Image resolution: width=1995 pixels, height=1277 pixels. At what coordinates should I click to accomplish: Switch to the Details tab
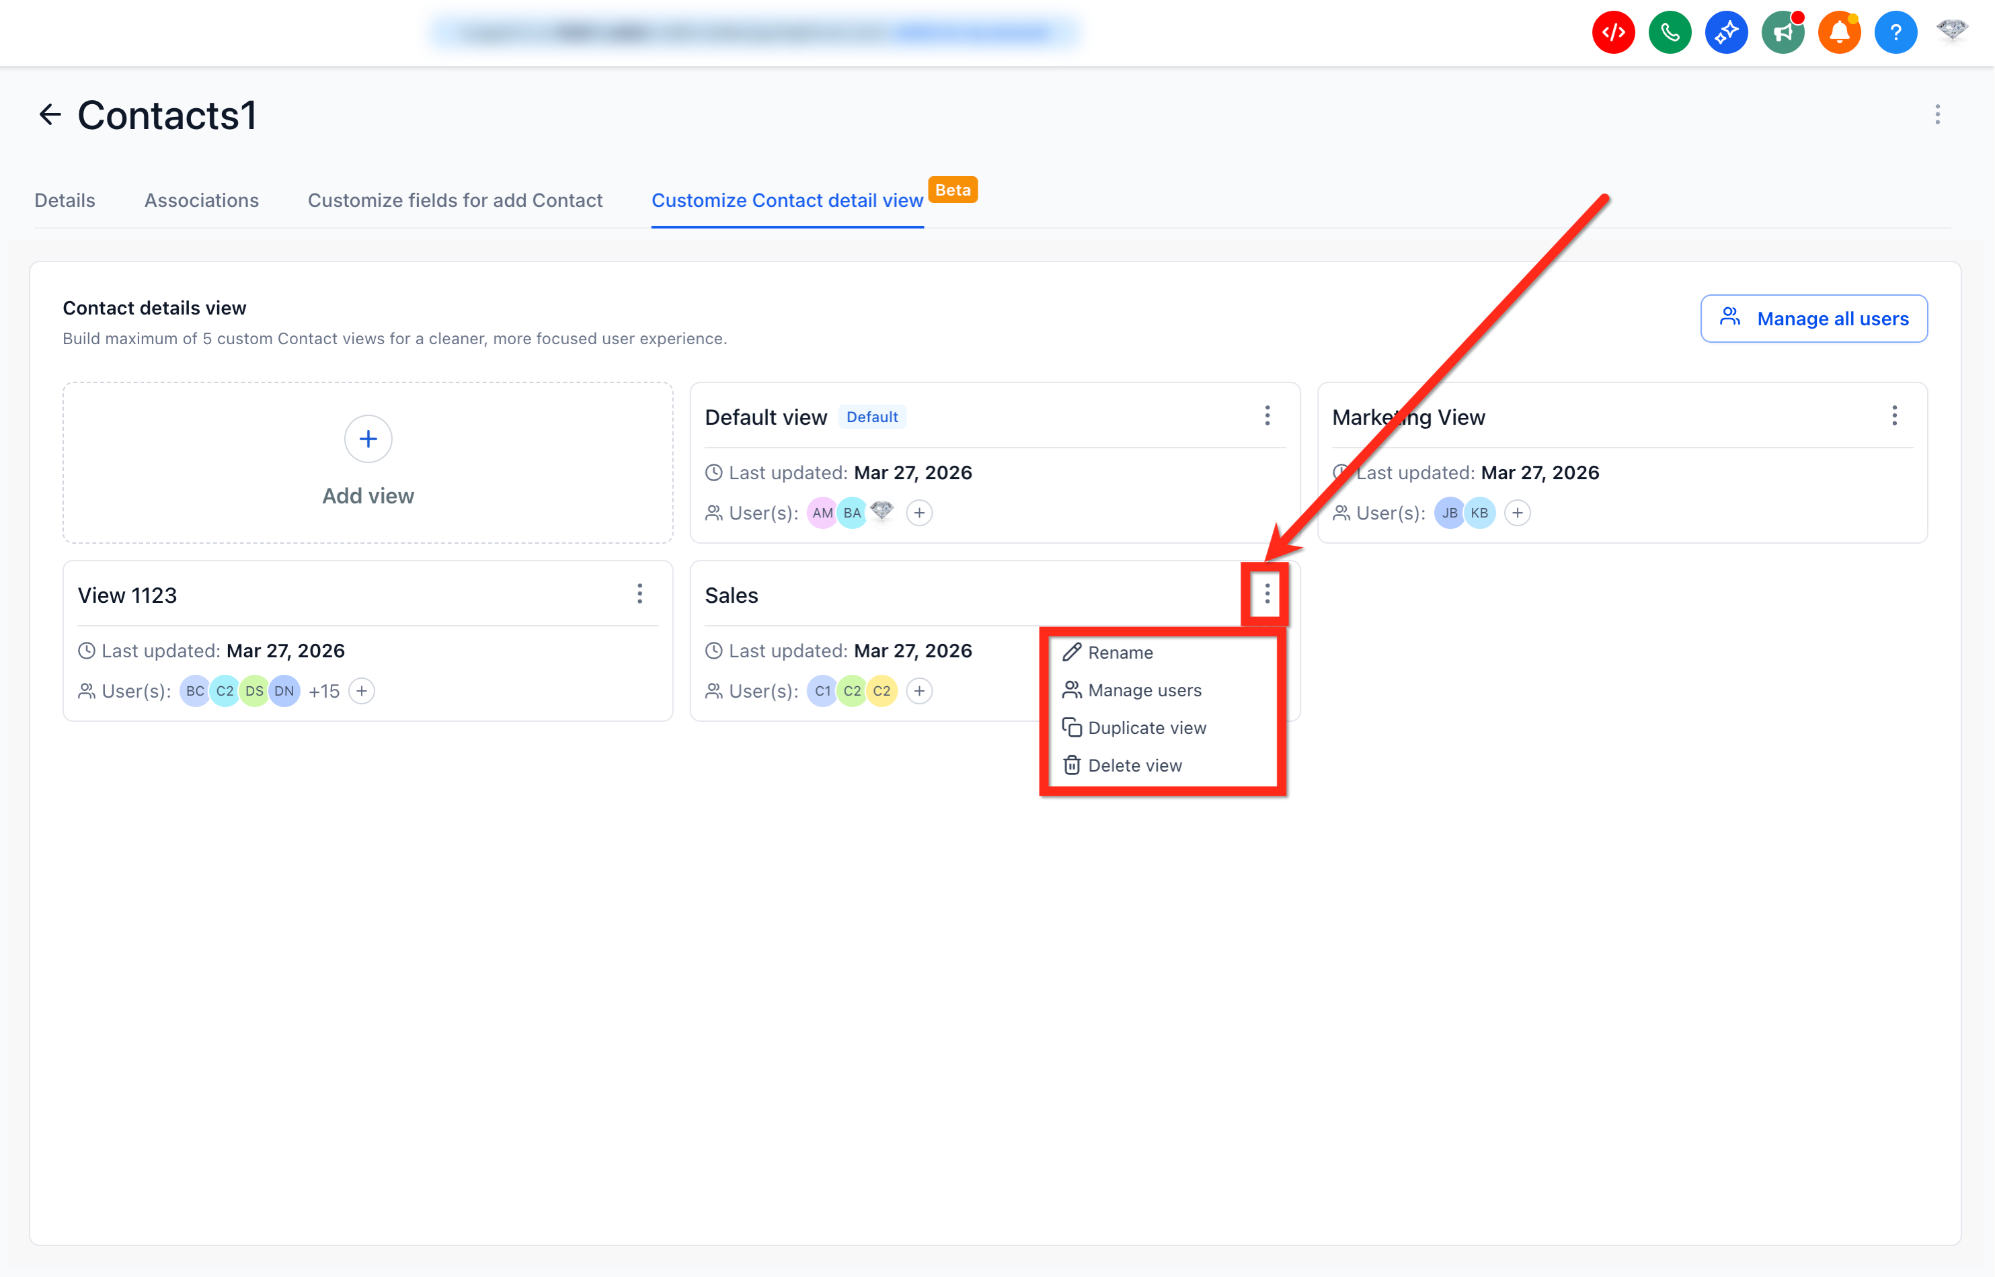(65, 201)
